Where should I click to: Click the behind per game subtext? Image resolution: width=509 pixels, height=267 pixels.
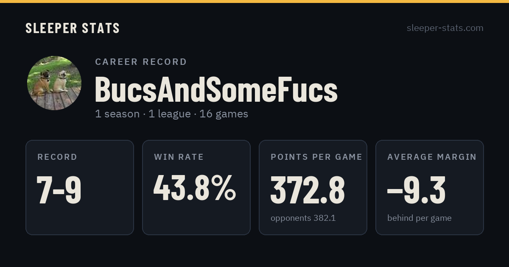[x=419, y=218]
